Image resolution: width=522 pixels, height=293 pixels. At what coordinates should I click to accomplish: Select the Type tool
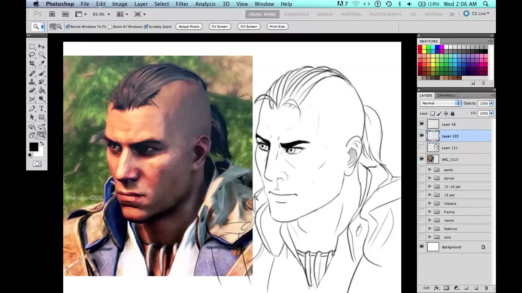tap(42, 109)
